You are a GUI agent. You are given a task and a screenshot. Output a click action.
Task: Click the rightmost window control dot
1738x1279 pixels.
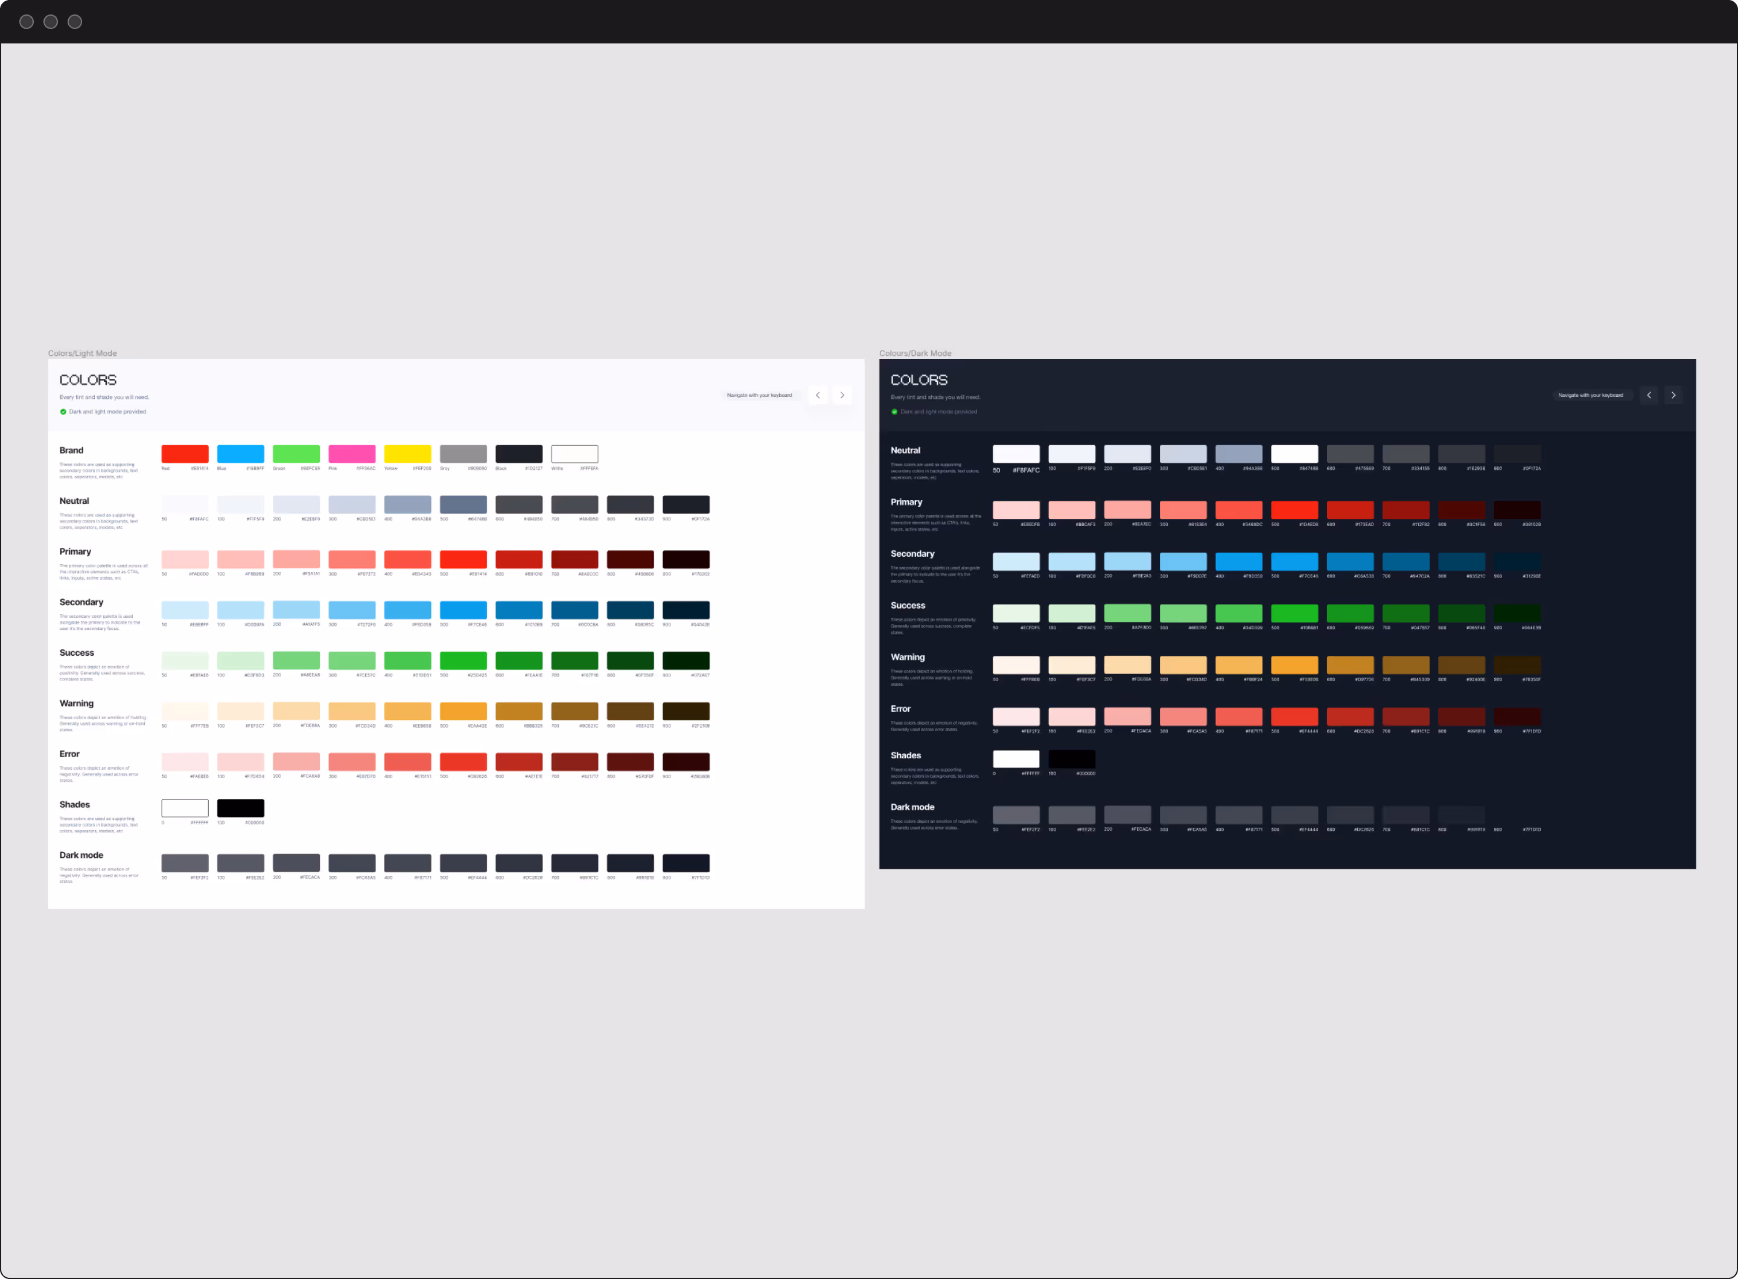(x=75, y=22)
